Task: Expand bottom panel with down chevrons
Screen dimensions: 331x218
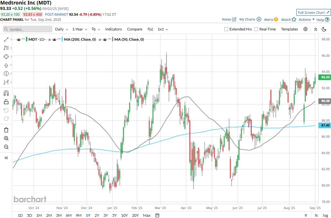Action: (x=306, y=215)
